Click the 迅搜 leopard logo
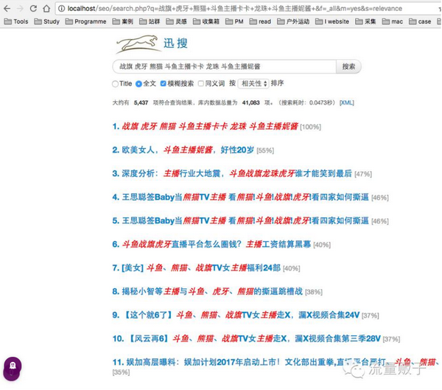 click(138, 44)
